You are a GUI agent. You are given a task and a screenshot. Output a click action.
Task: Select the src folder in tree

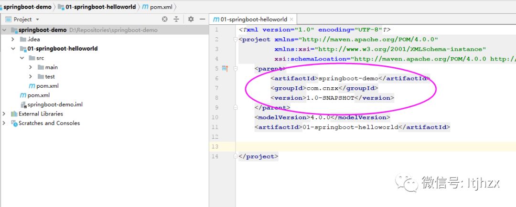tap(40, 58)
